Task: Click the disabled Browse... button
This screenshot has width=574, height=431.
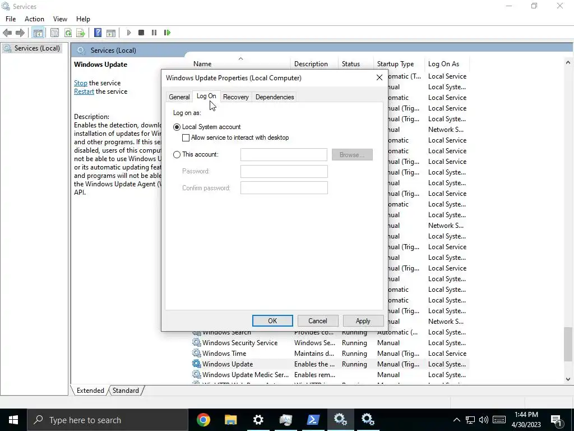Action: [352, 155]
